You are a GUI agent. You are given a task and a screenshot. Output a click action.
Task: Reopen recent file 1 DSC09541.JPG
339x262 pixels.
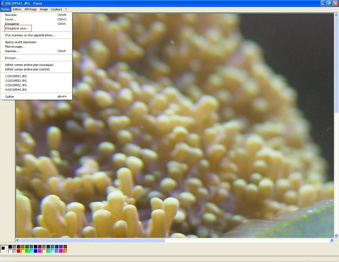(36, 76)
